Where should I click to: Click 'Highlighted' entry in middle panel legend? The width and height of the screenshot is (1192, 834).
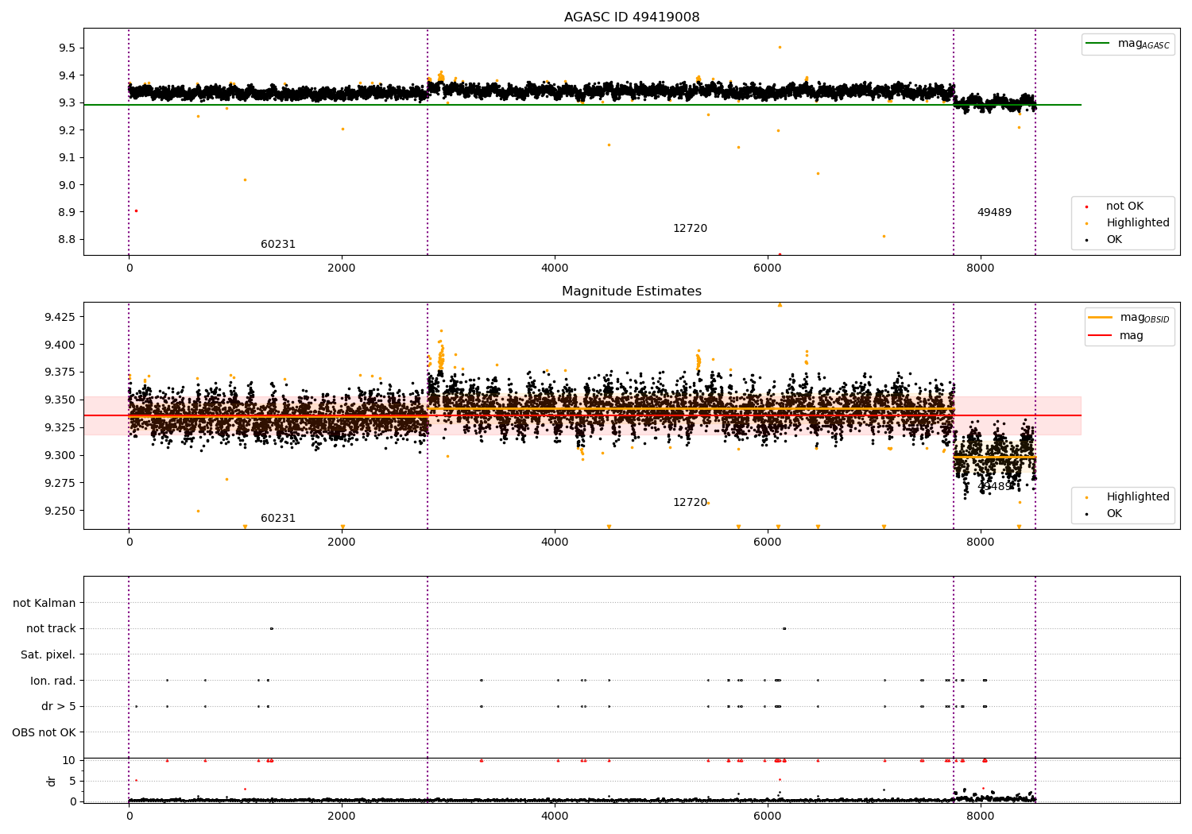1138,497
